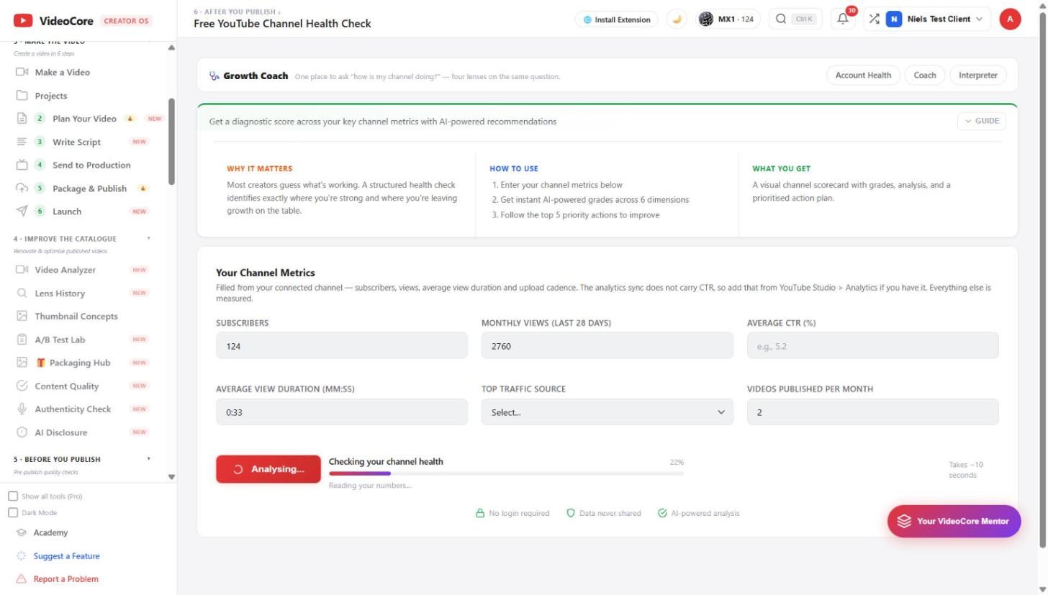Switch to the Interpreter tab
This screenshot has height=595, width=1048.
point(978,75)
